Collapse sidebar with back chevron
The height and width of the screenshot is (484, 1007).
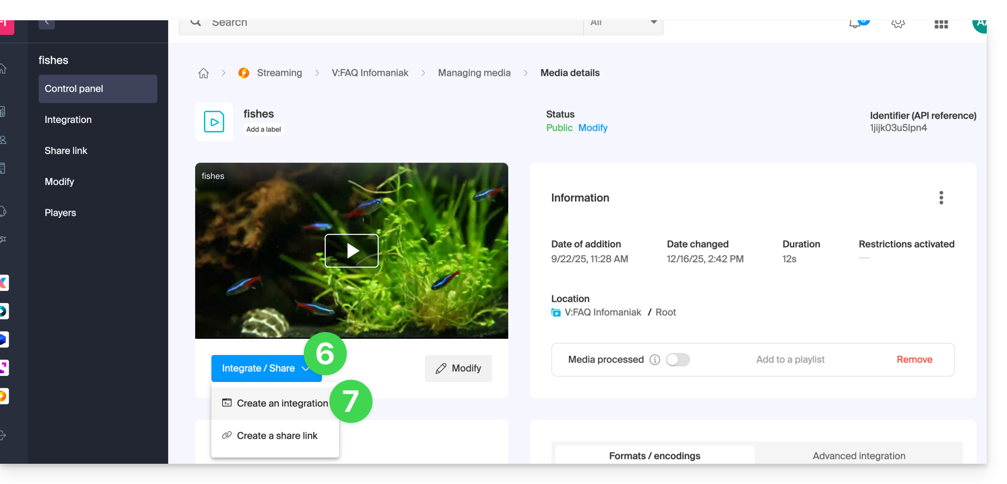47,23
